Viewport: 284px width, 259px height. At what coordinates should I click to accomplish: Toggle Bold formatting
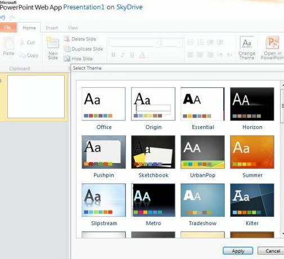[x=113, y=55]
